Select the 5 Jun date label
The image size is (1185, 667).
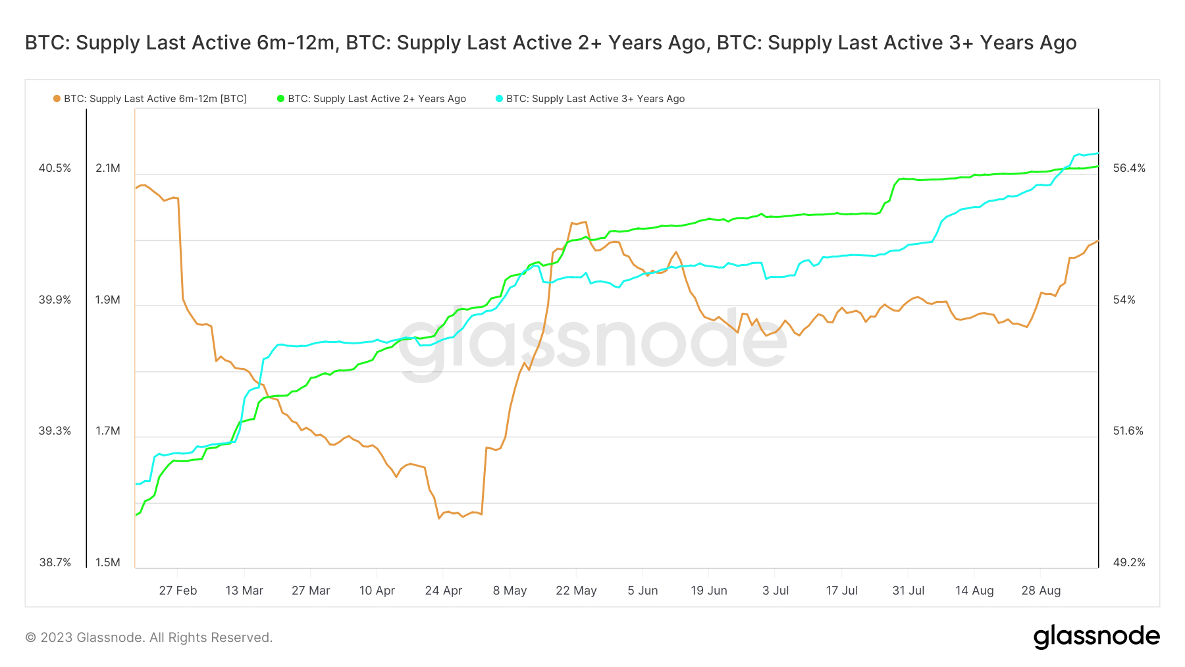pyautogui.click(x=643, y=591)
